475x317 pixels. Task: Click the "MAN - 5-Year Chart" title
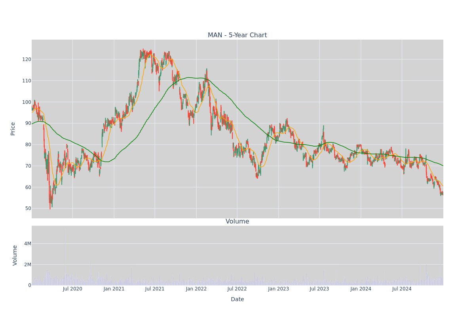point(237,35)
